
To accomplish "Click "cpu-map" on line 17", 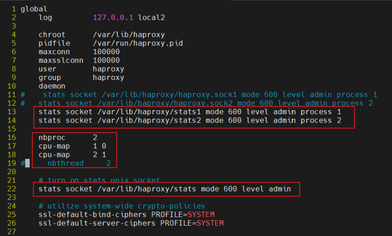I will coord(54,146).
